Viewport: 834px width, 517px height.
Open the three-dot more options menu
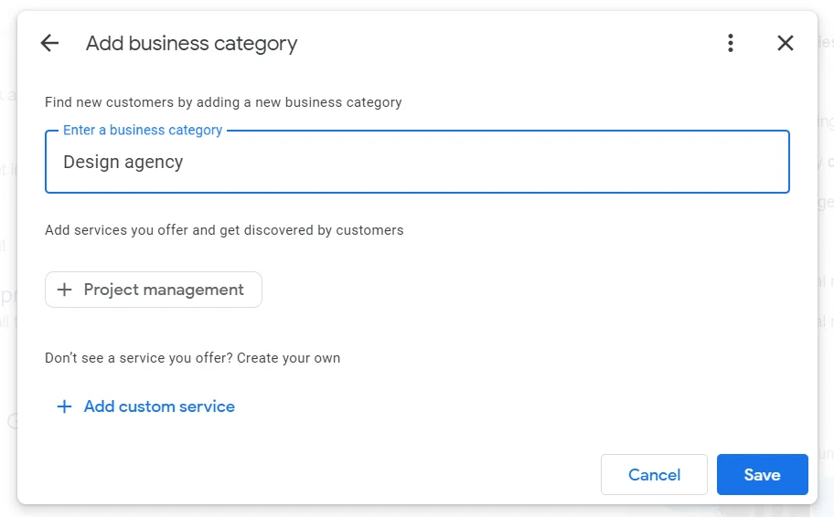[x=731, y=43]
